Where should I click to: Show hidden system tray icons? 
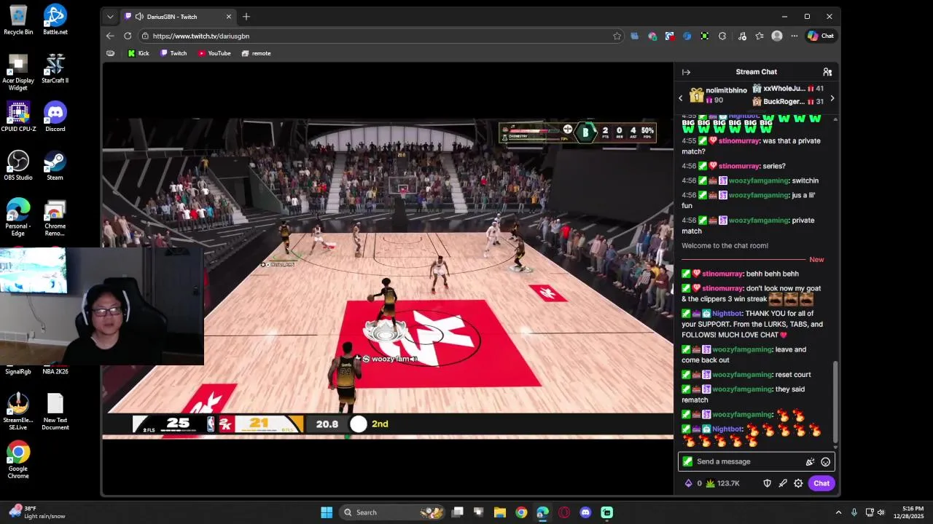click(x=838, y=512)
